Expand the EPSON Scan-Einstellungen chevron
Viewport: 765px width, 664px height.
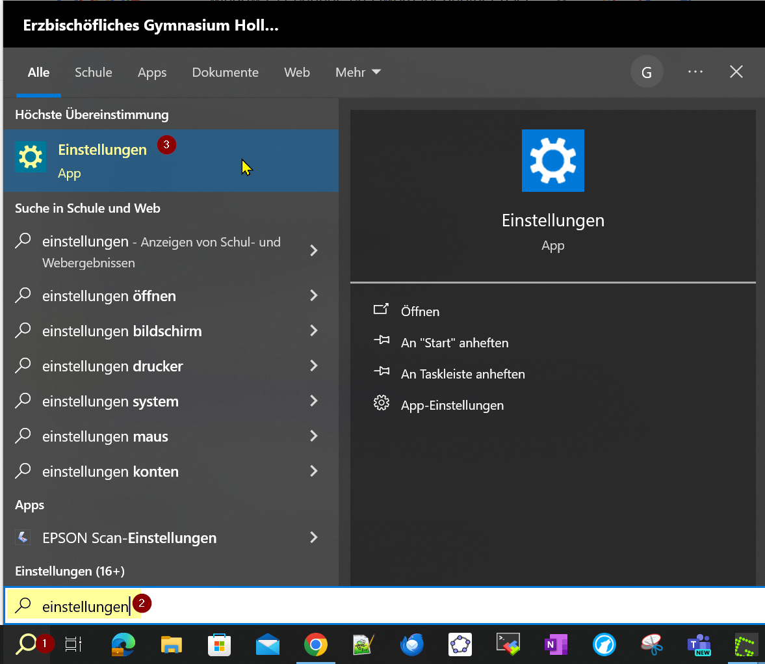[314, 538]
